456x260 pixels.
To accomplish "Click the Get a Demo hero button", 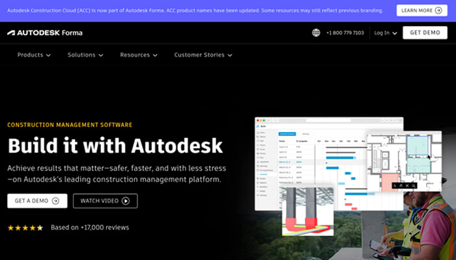I will 37,201.
